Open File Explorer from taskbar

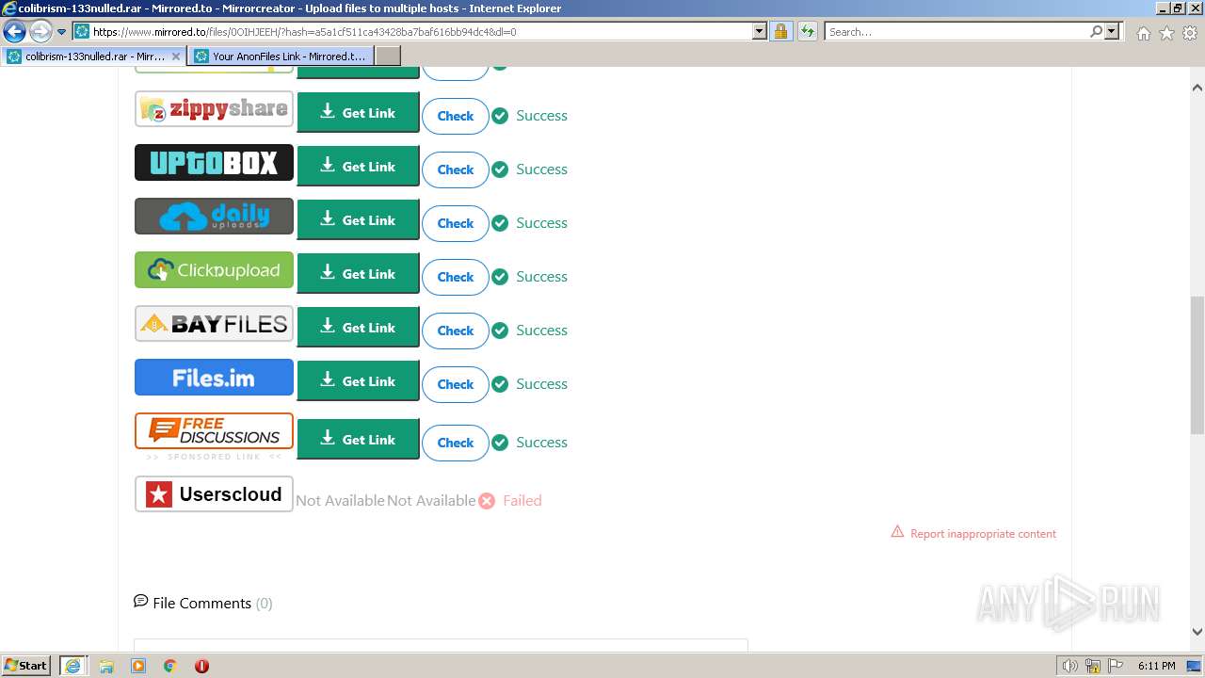click(x=106, y=666)
